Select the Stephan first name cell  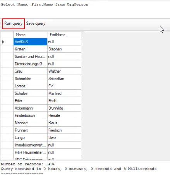coord(64,49)
